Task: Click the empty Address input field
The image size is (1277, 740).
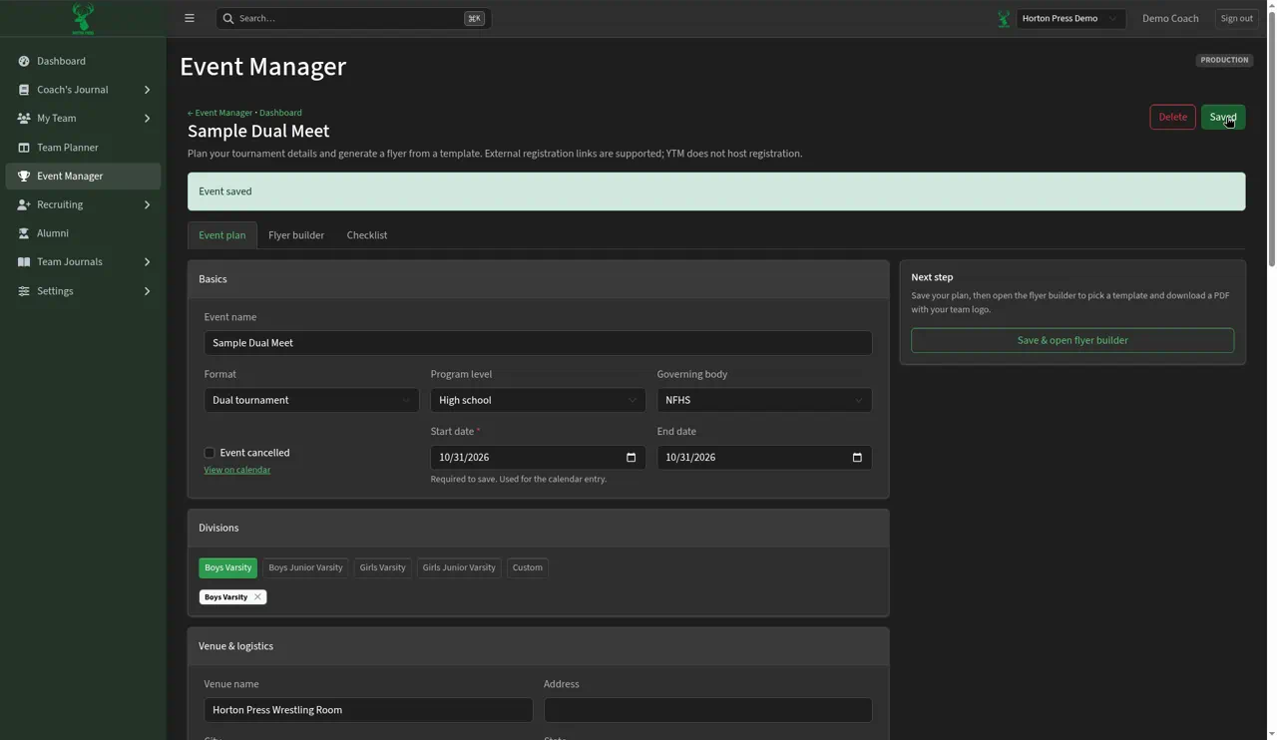Action: point(707,710)
